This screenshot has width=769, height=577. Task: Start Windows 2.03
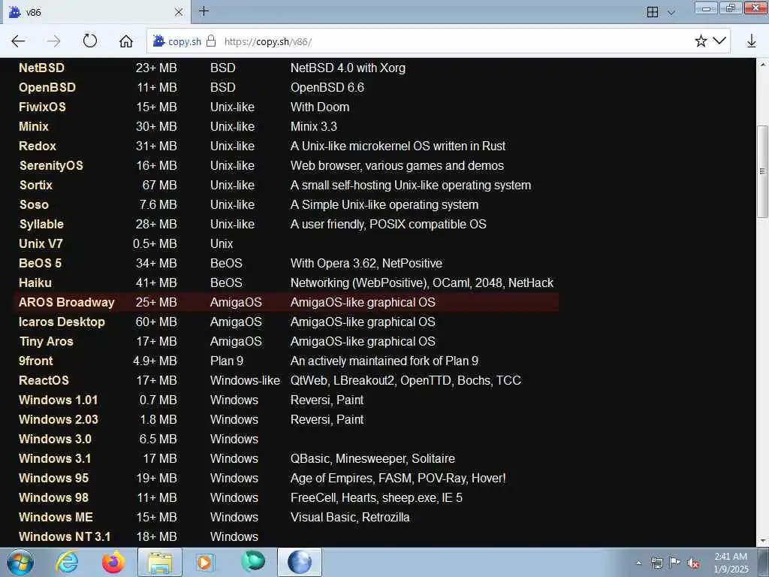pos(59,419)
